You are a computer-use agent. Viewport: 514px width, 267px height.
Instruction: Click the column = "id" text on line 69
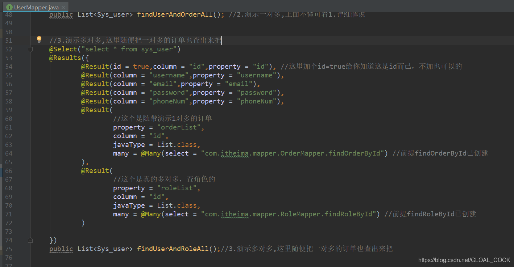139,197
